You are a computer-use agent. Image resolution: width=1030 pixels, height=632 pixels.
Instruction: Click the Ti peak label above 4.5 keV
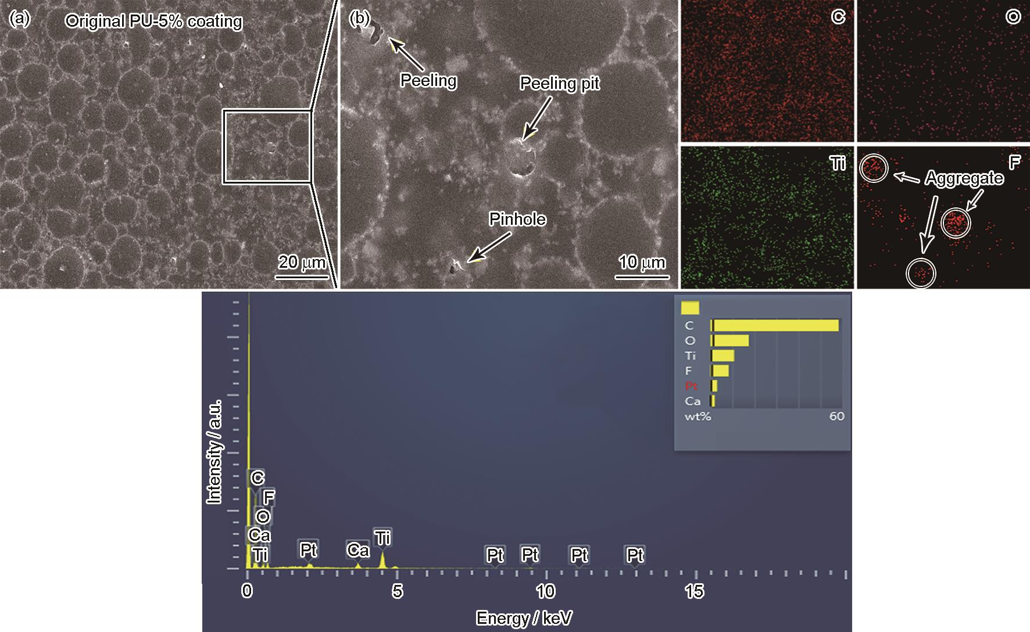pos(382,538)
